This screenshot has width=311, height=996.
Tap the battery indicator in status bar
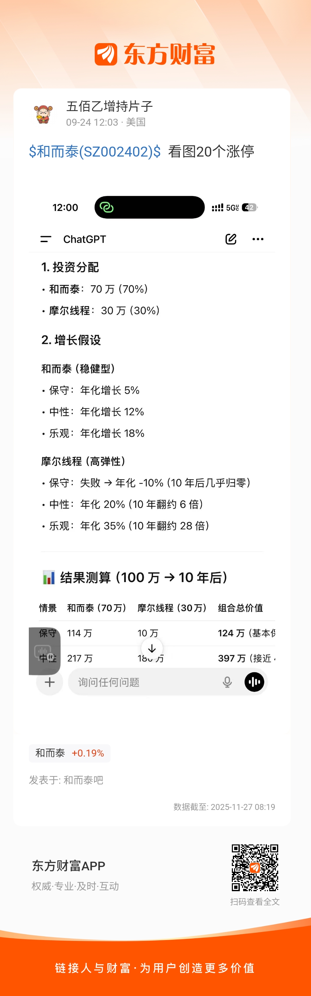pyautogui.click(x=249, y=207)
